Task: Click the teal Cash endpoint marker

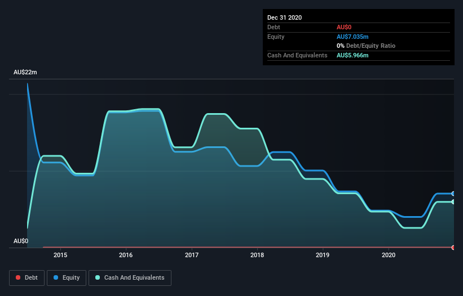Action: coord(453,202)
